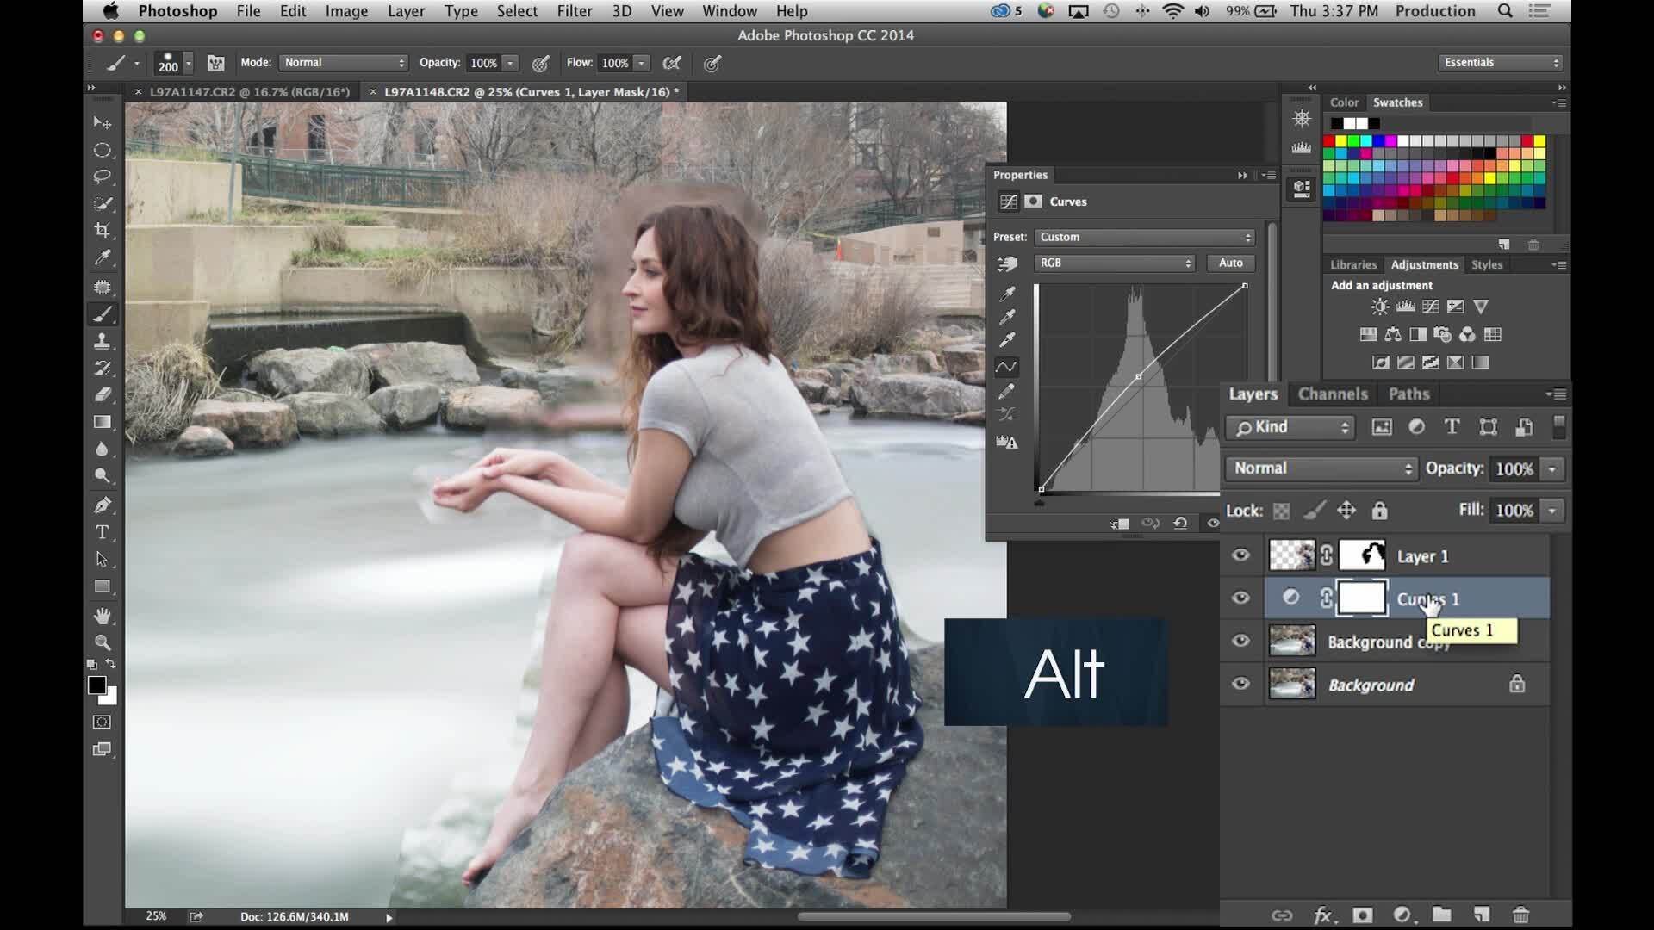Viewport: 1654px width, 930px height.
Task: Click the foreground color swatch
Action: click(96, 685)
